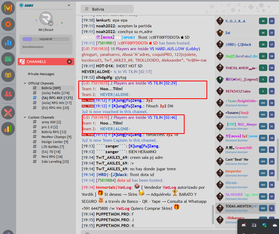Viewport: 279px width, 234px height.
Task: Join the pro 2.0 [2] channel
Action: click(49, 127)
